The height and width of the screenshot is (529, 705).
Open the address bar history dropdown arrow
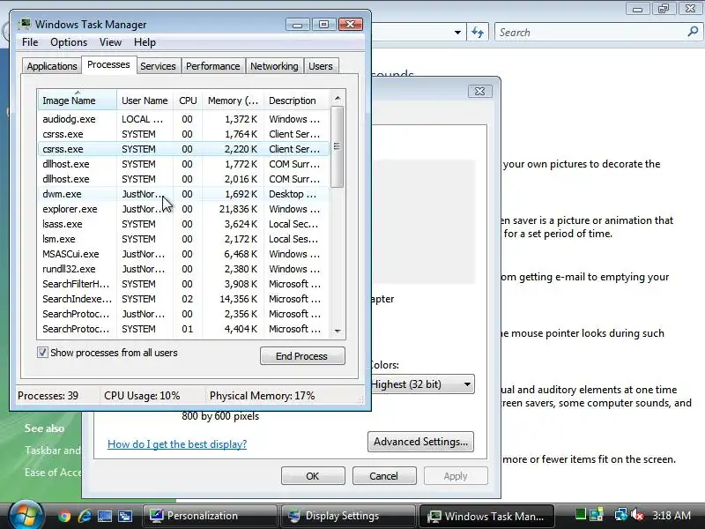coord(457,33)
